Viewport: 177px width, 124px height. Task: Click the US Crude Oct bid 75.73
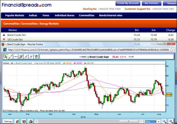[x=136, y=39]
